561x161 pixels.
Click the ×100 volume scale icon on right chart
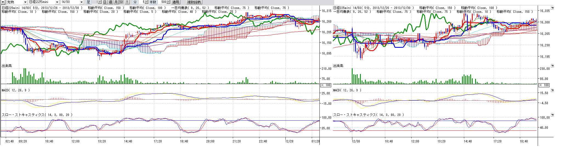click(x=544, y=85)
